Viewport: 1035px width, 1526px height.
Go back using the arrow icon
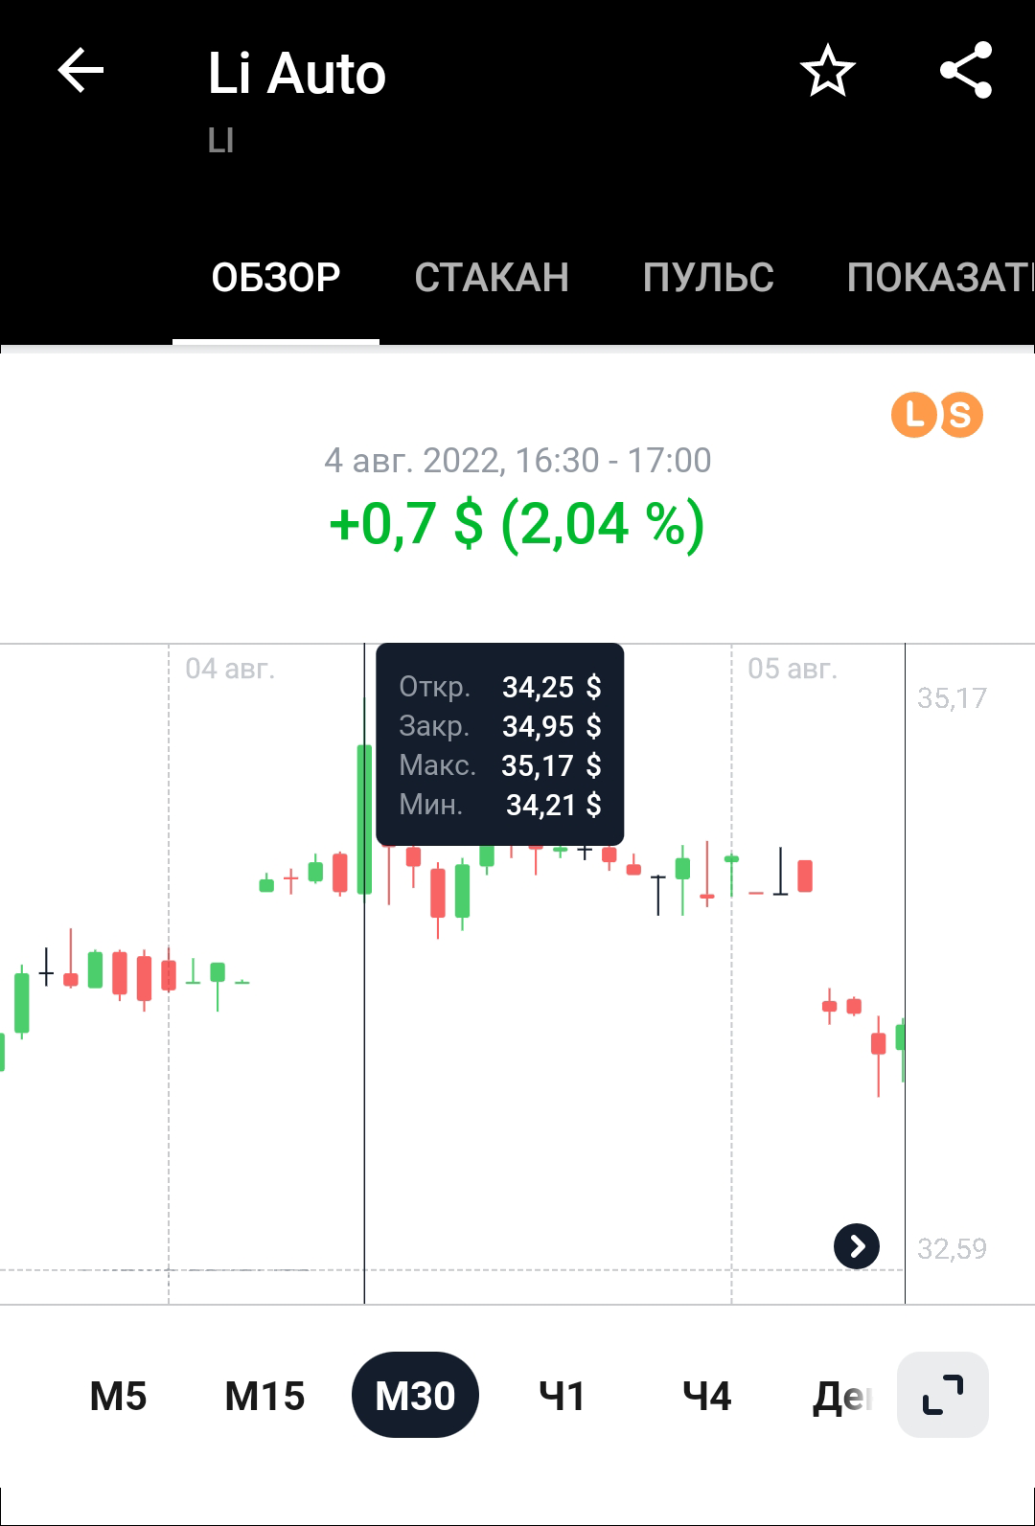[80, 71]
